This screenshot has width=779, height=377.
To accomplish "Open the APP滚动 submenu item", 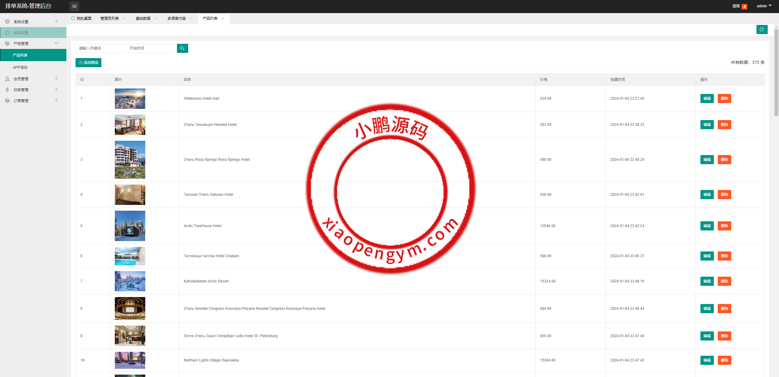I will click(20, 67).
